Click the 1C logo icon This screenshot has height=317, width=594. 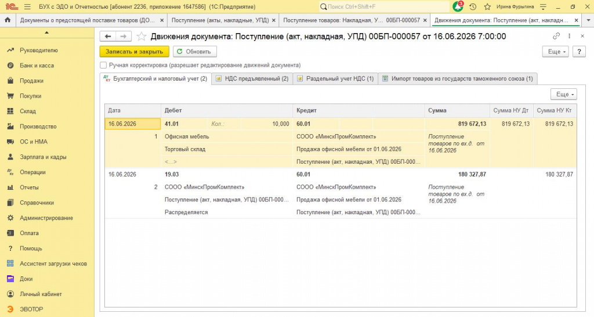(x=12, y=7)
